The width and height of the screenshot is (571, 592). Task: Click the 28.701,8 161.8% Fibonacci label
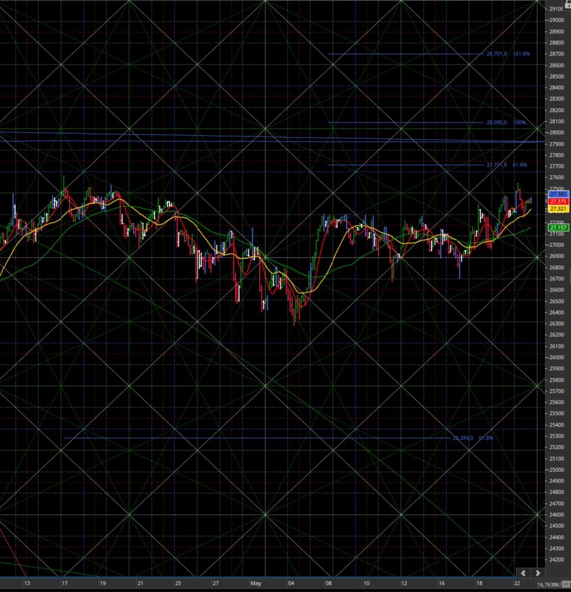pyautogui.click(x=508, y=54)
